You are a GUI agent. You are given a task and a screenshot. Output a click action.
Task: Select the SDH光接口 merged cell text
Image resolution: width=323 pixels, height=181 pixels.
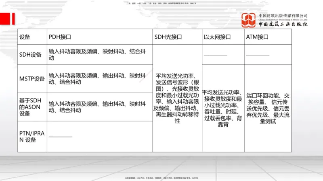[x=177, y=98]
